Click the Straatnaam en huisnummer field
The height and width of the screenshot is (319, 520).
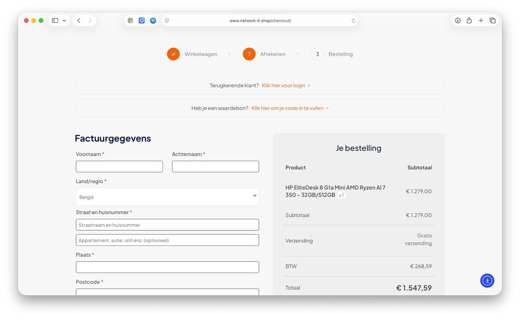(167, 225)
